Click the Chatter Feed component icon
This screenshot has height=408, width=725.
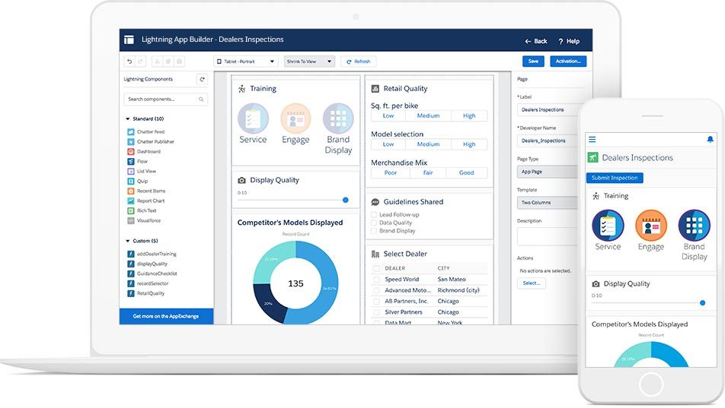(x=130, y=131)
